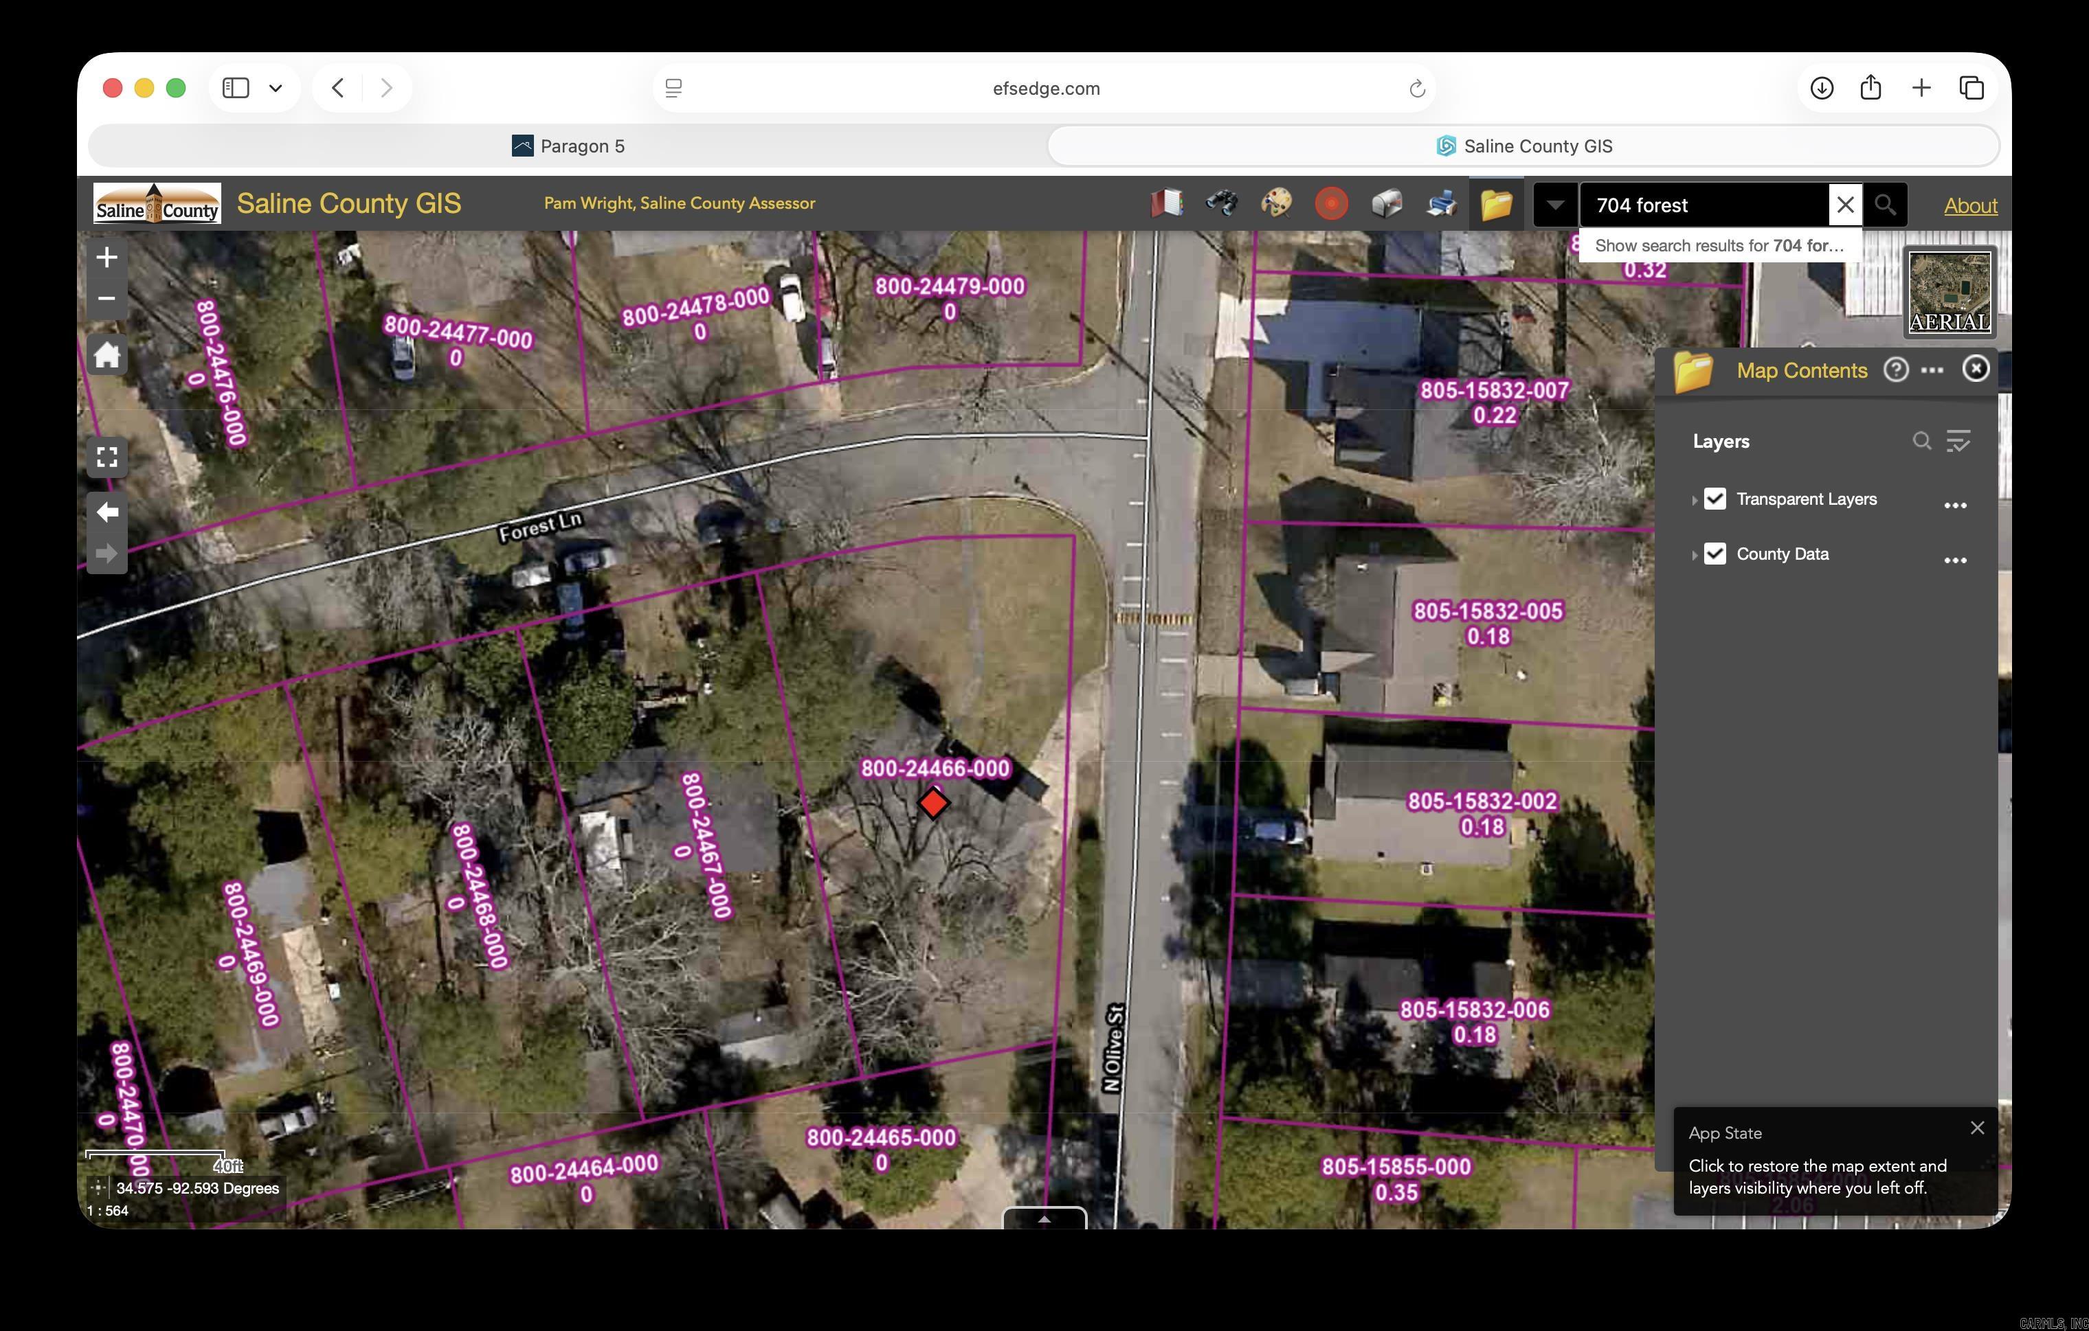2089x1331 pixels.
Task: Expand the County Data group
Action: point(1693,554)
